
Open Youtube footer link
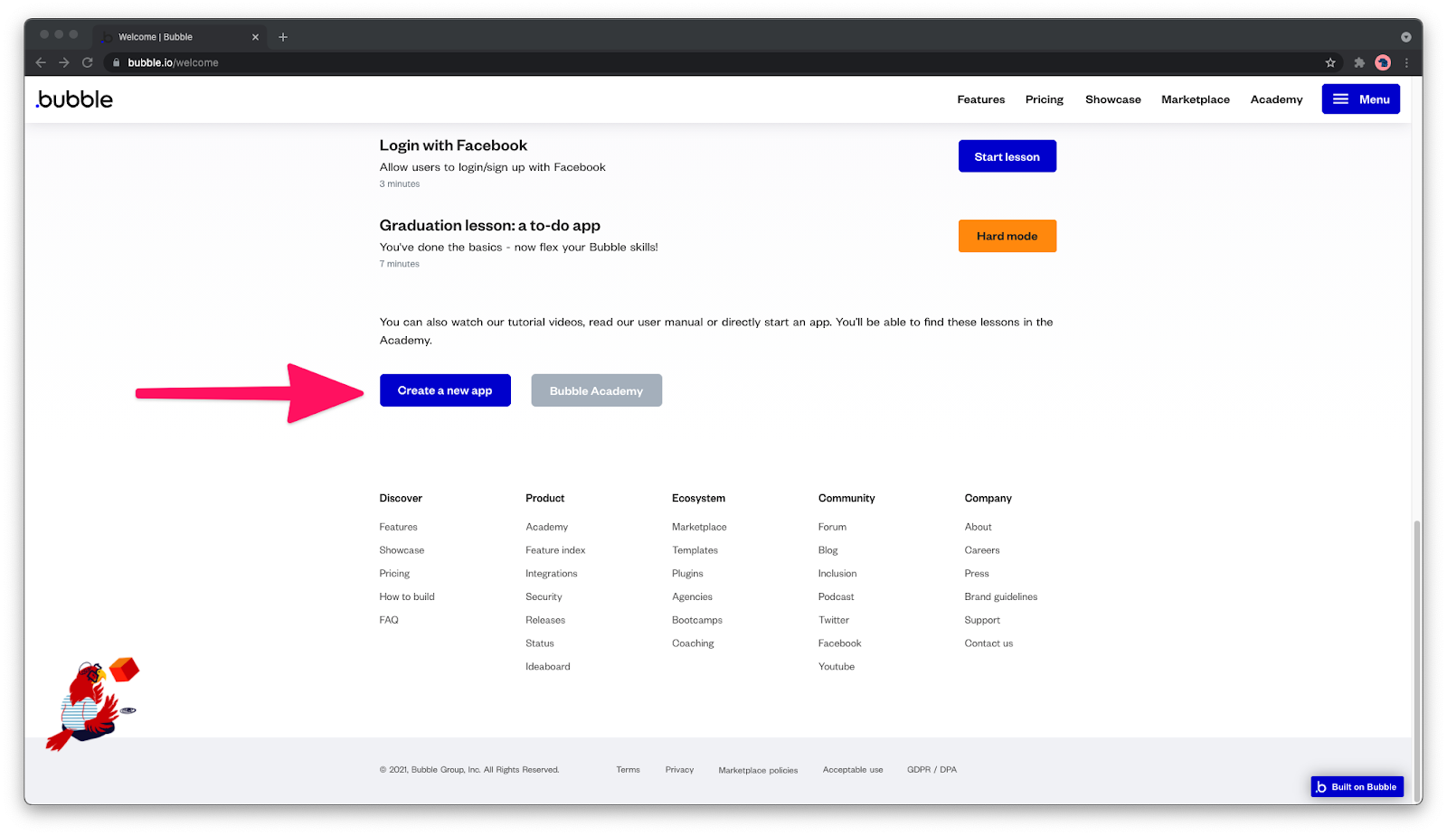point(837,667)
